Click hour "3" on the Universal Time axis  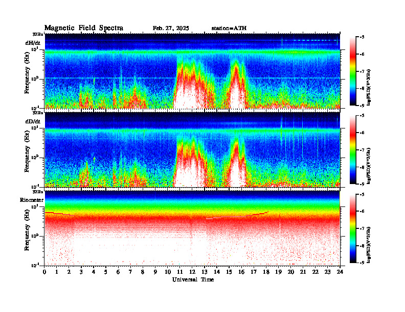(x=81, y=272)
